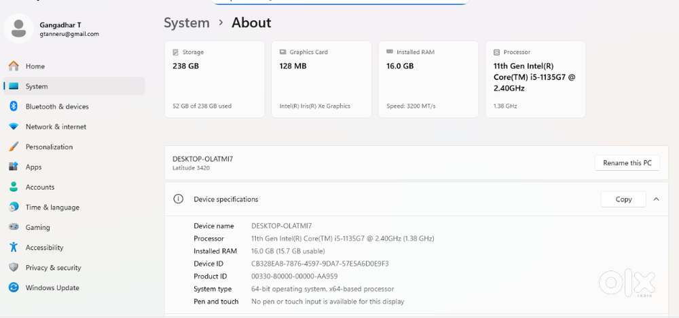
Task: Open Home settings page
Action: pyautogui.click(x=74, y=66)
